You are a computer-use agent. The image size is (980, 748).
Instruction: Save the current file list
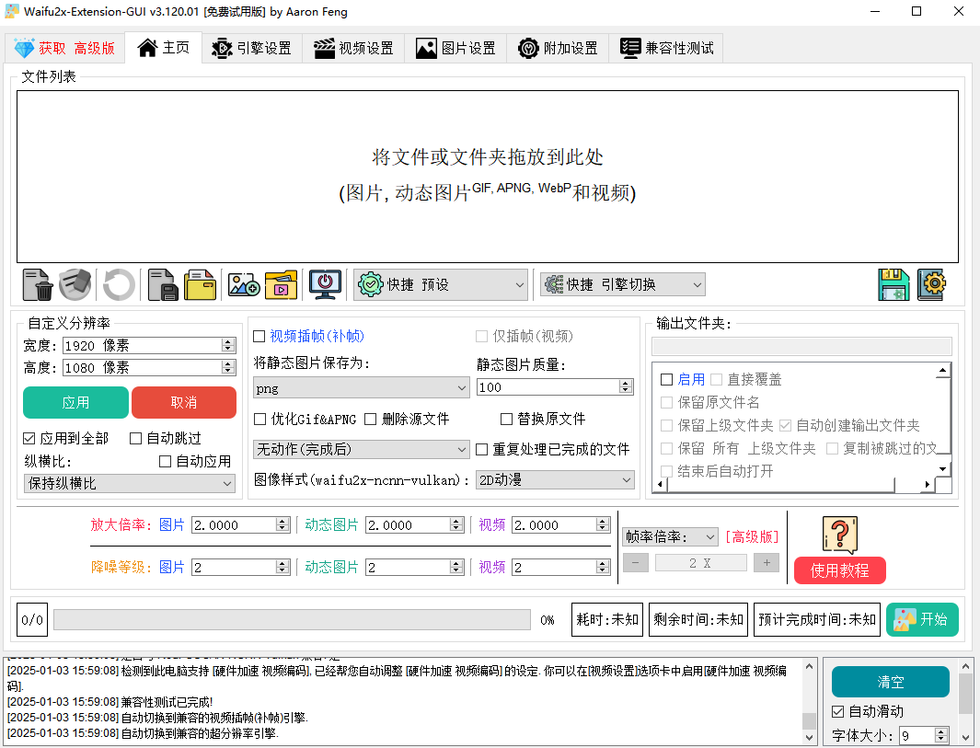click(x=162, y=284)
